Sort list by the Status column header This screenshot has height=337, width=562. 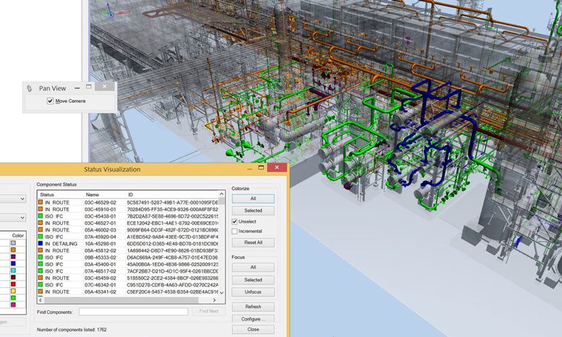(47, 195)
